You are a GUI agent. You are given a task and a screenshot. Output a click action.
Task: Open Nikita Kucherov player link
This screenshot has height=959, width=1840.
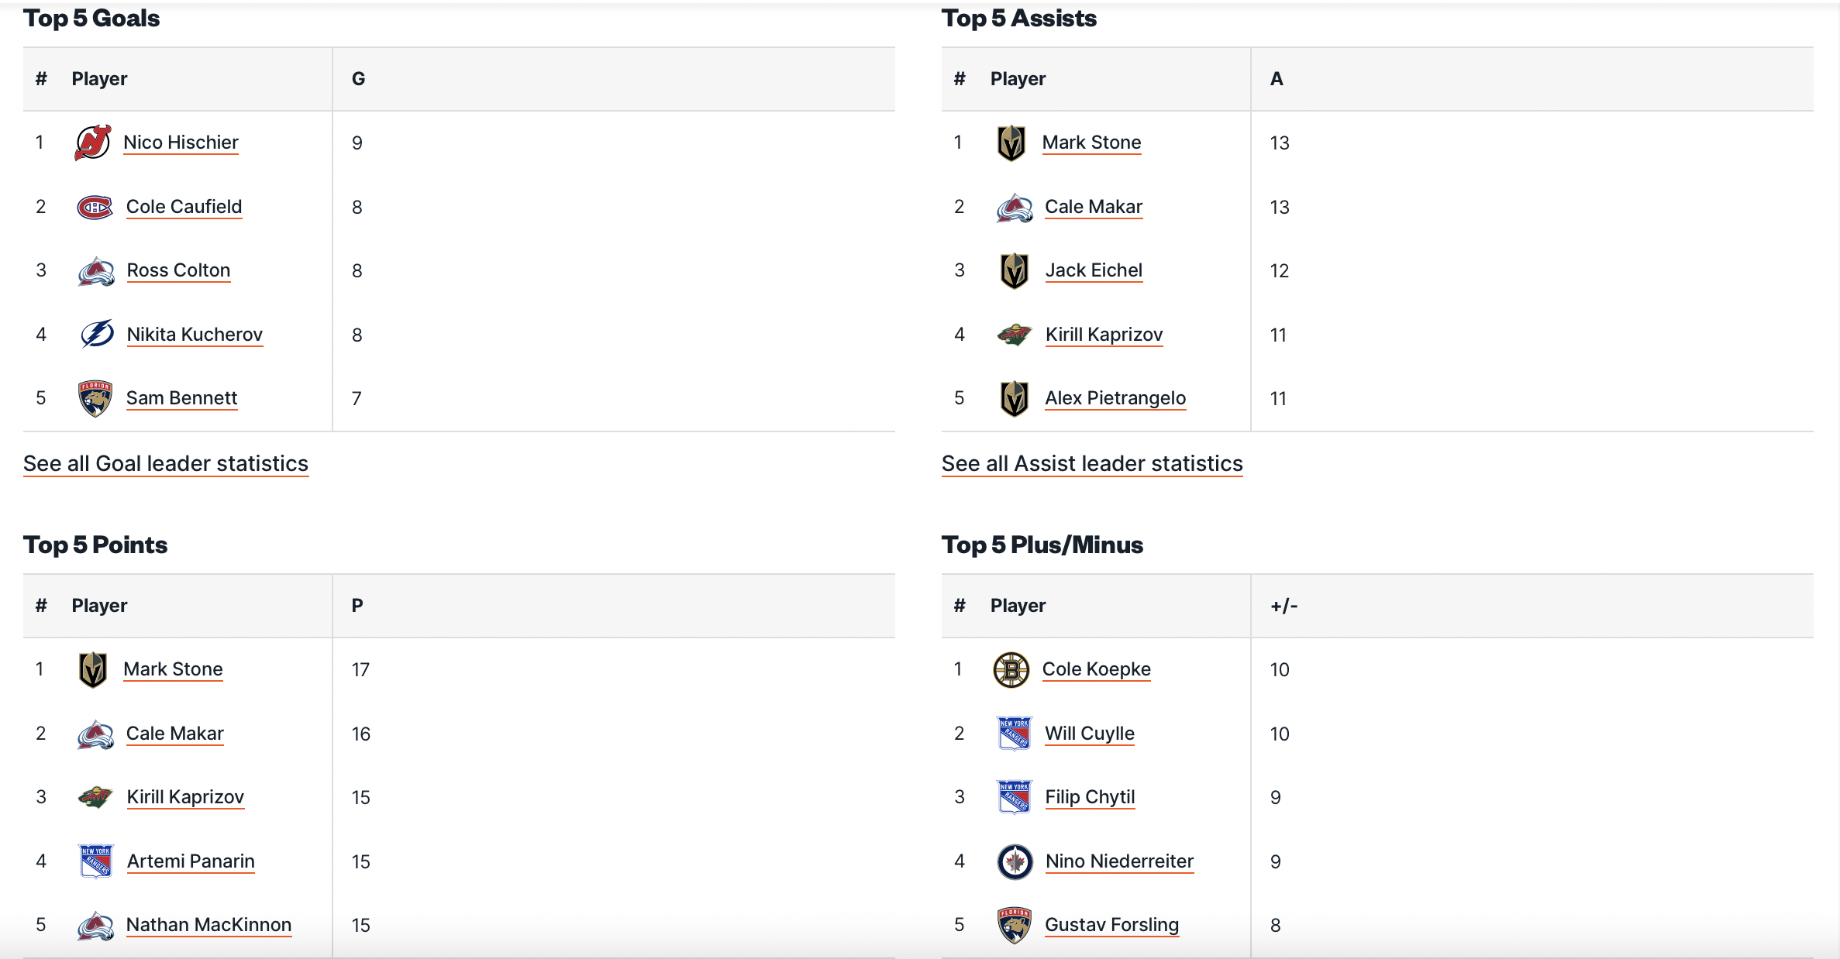pos(195,335)
